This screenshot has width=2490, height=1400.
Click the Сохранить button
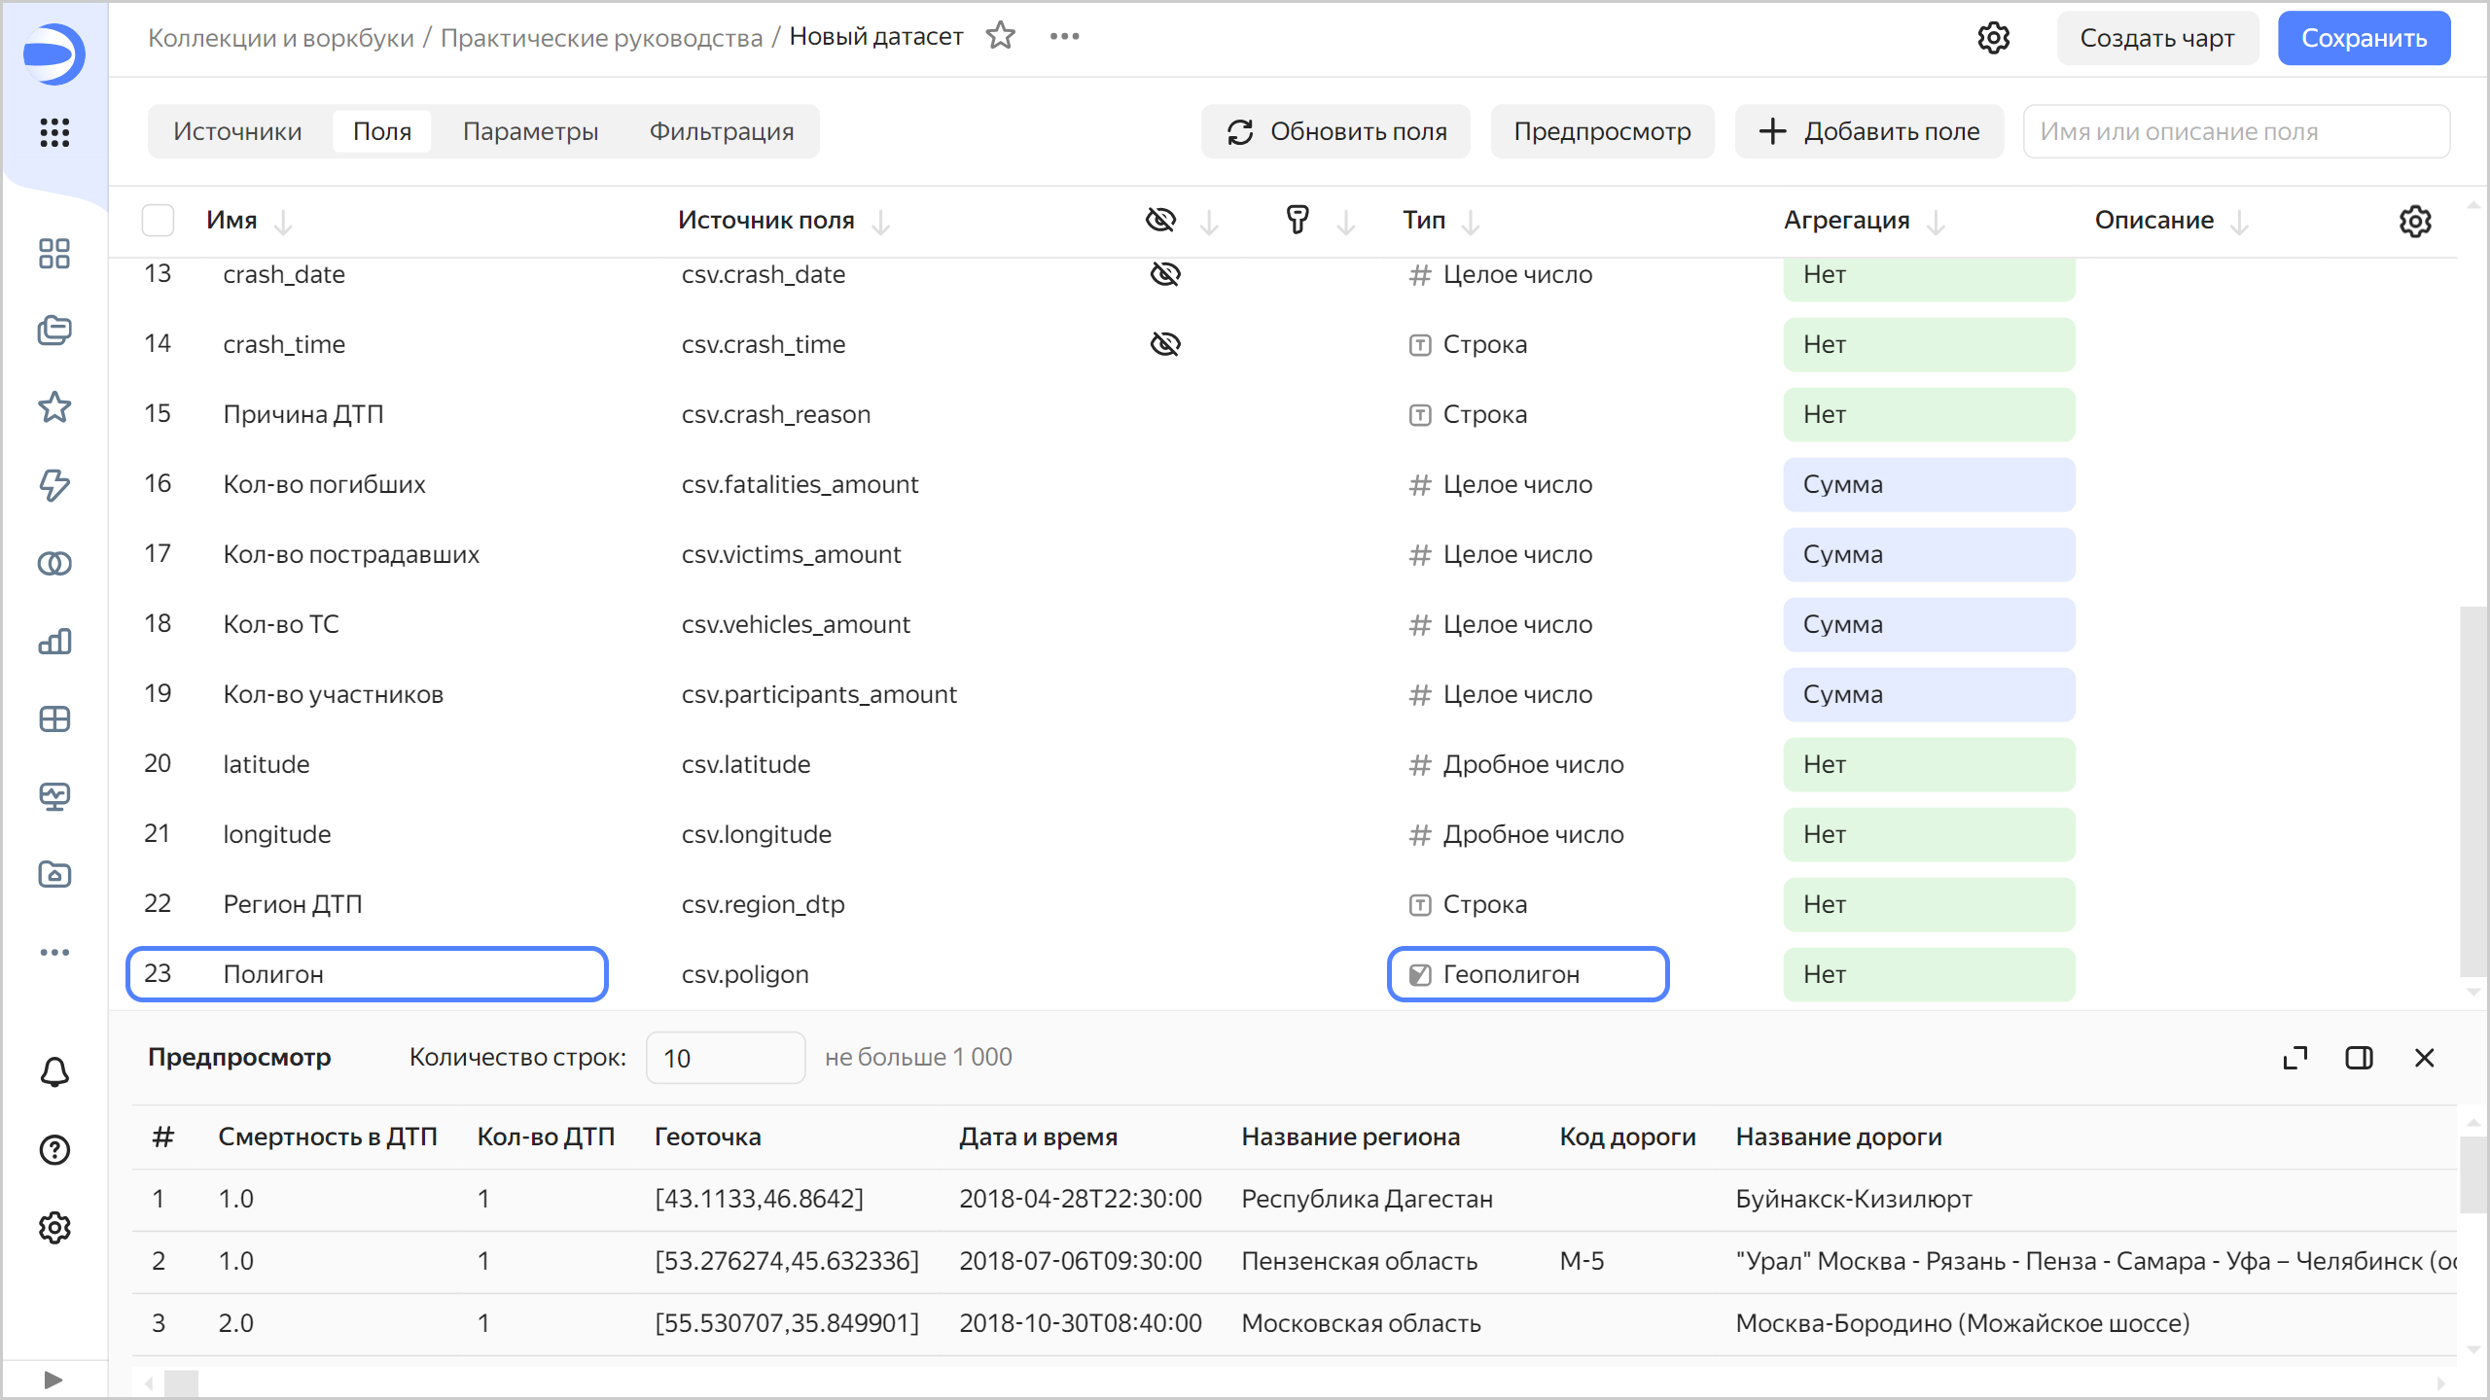tap(2363, 38)
